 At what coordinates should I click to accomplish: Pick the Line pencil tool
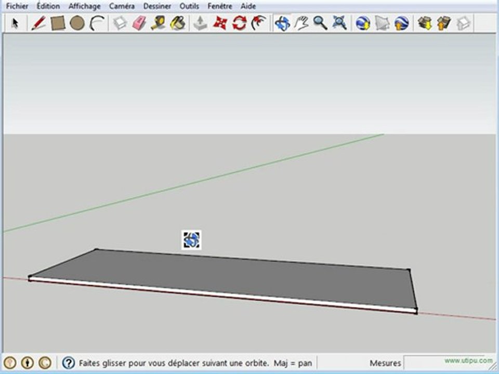click(38, 23)
